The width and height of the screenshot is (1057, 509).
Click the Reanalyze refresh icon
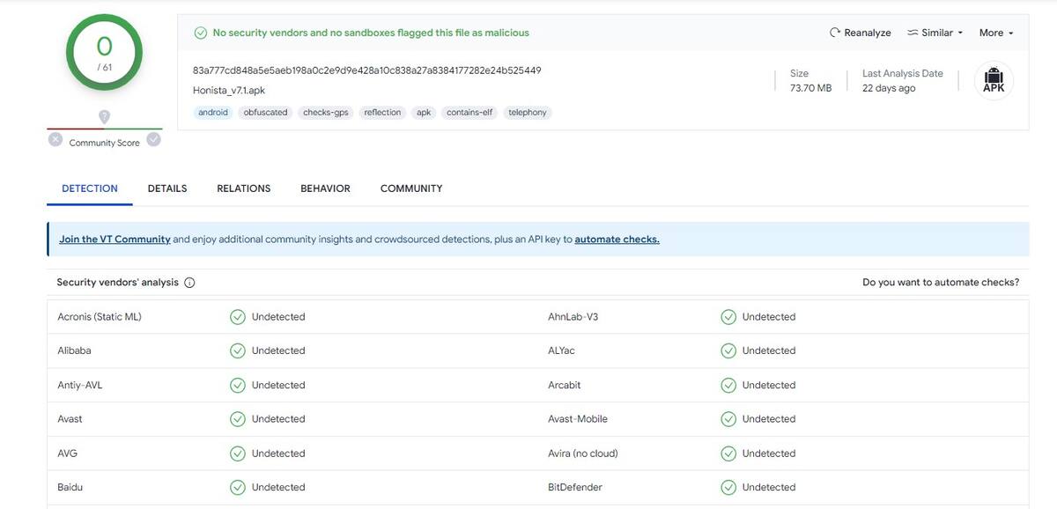point(834,33)
